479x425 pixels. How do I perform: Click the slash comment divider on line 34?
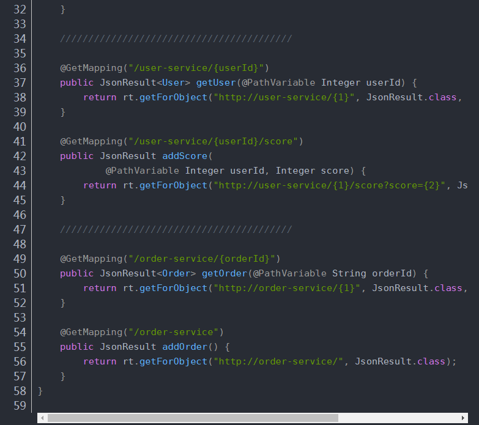[x=176, y=39]
